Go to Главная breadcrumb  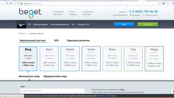coord(22,33)
